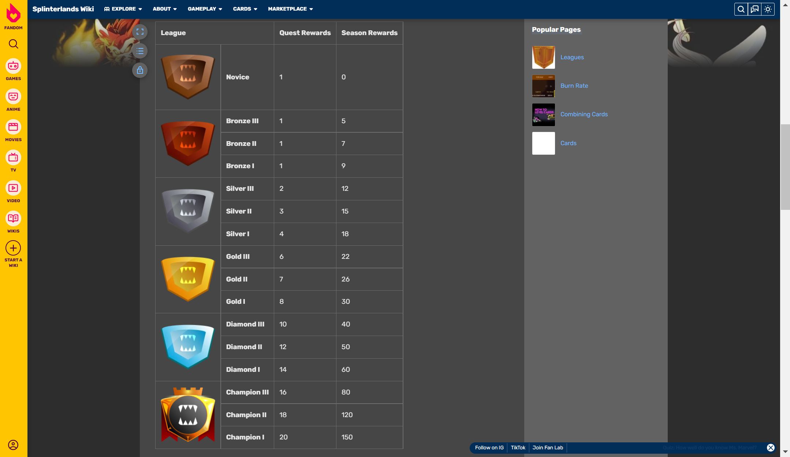This screenshot has height=457, width=790.
Task: Select the 'Gold III' row label
Action: pos(238,257)
